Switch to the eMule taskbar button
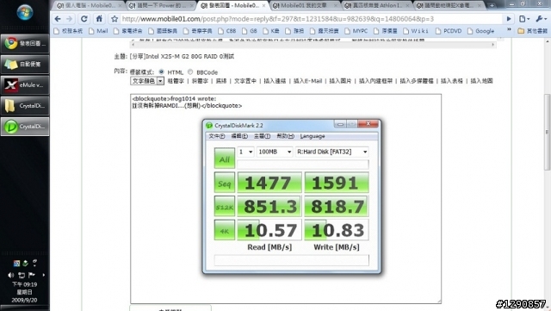The width and height of the screenshot is (551, 311). click(25, 84)
